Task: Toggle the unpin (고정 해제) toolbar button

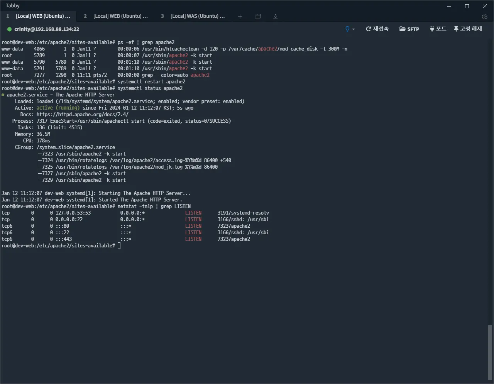Action: tap(468, 29)
